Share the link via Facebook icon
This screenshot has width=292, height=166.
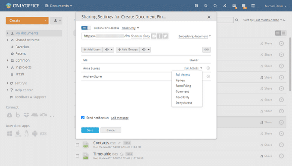[159, 36]
